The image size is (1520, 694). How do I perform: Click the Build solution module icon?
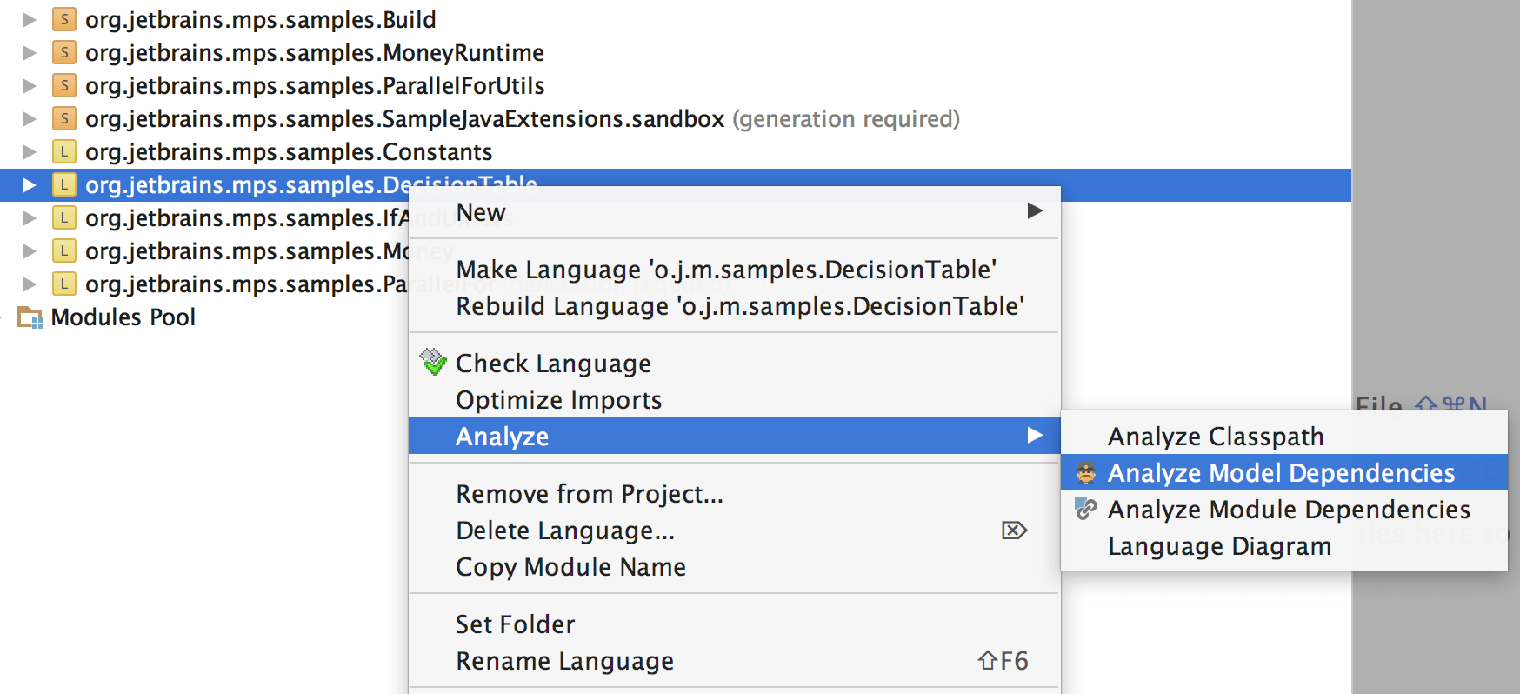click(x=63, y=19)
